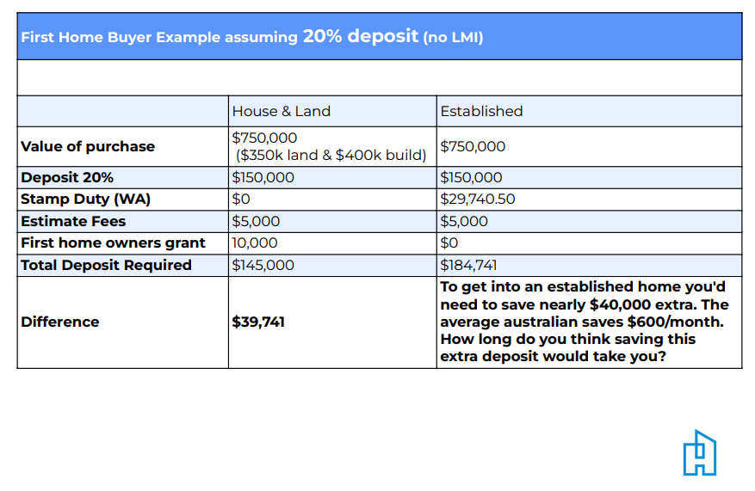This screenshot has width=755, height=491.
Task: Select House & Land fees "$5,000" cell
Action: (332, 221)
